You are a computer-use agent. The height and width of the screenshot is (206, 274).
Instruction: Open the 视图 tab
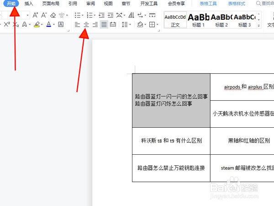click(108, 4)
